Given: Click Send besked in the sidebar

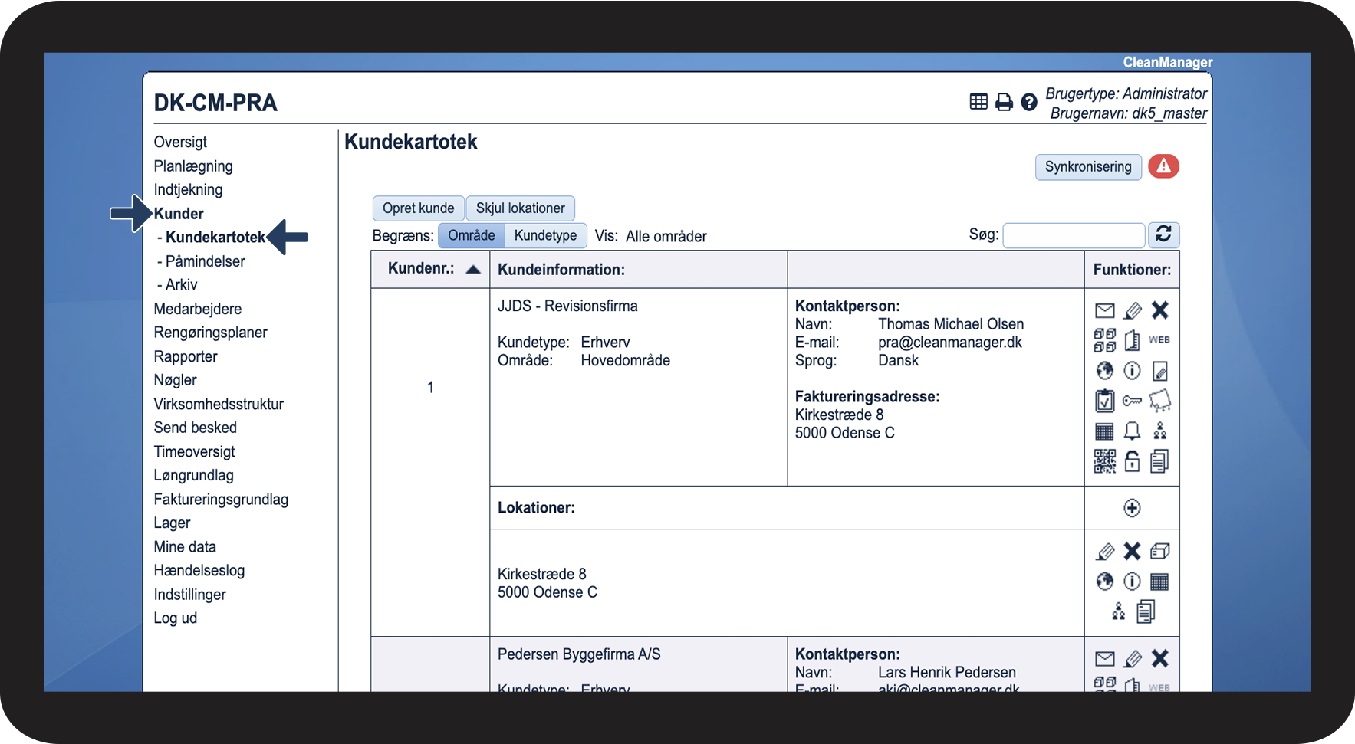Looking at the screenshot, I should (x=196, y=428).
